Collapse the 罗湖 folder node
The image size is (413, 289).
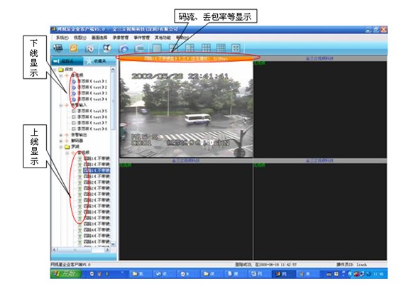[61, 147]
